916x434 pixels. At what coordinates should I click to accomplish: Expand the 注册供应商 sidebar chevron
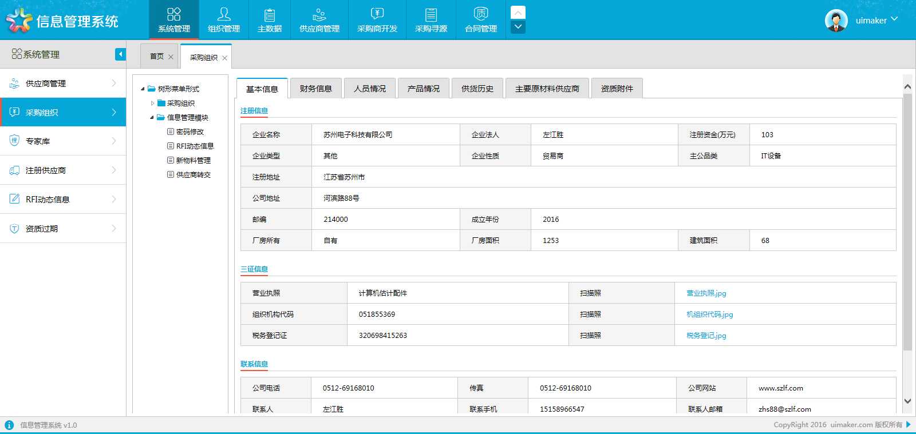[114, 170]
